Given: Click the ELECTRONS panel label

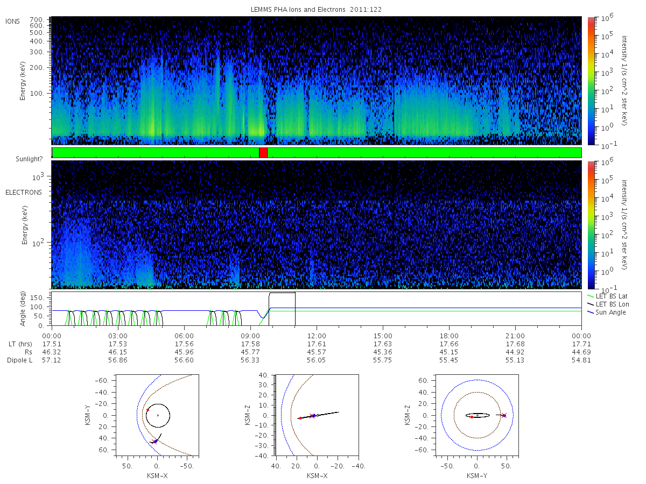Looking at the screenshot, I should [x=24, y=192].
